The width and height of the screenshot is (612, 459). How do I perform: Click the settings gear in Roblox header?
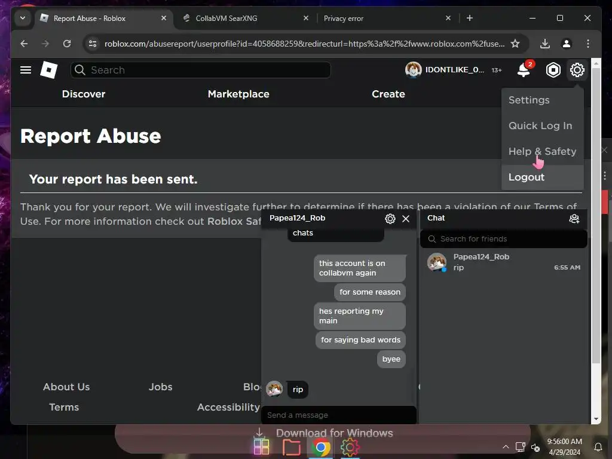pos(577,70)
